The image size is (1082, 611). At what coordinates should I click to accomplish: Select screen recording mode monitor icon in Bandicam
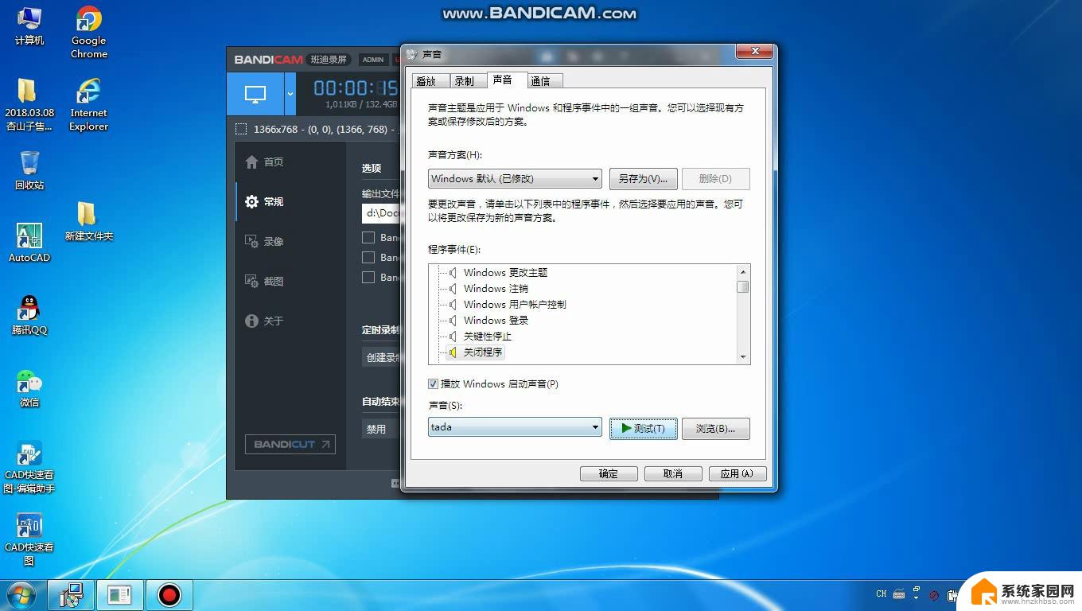pos(255,94)
